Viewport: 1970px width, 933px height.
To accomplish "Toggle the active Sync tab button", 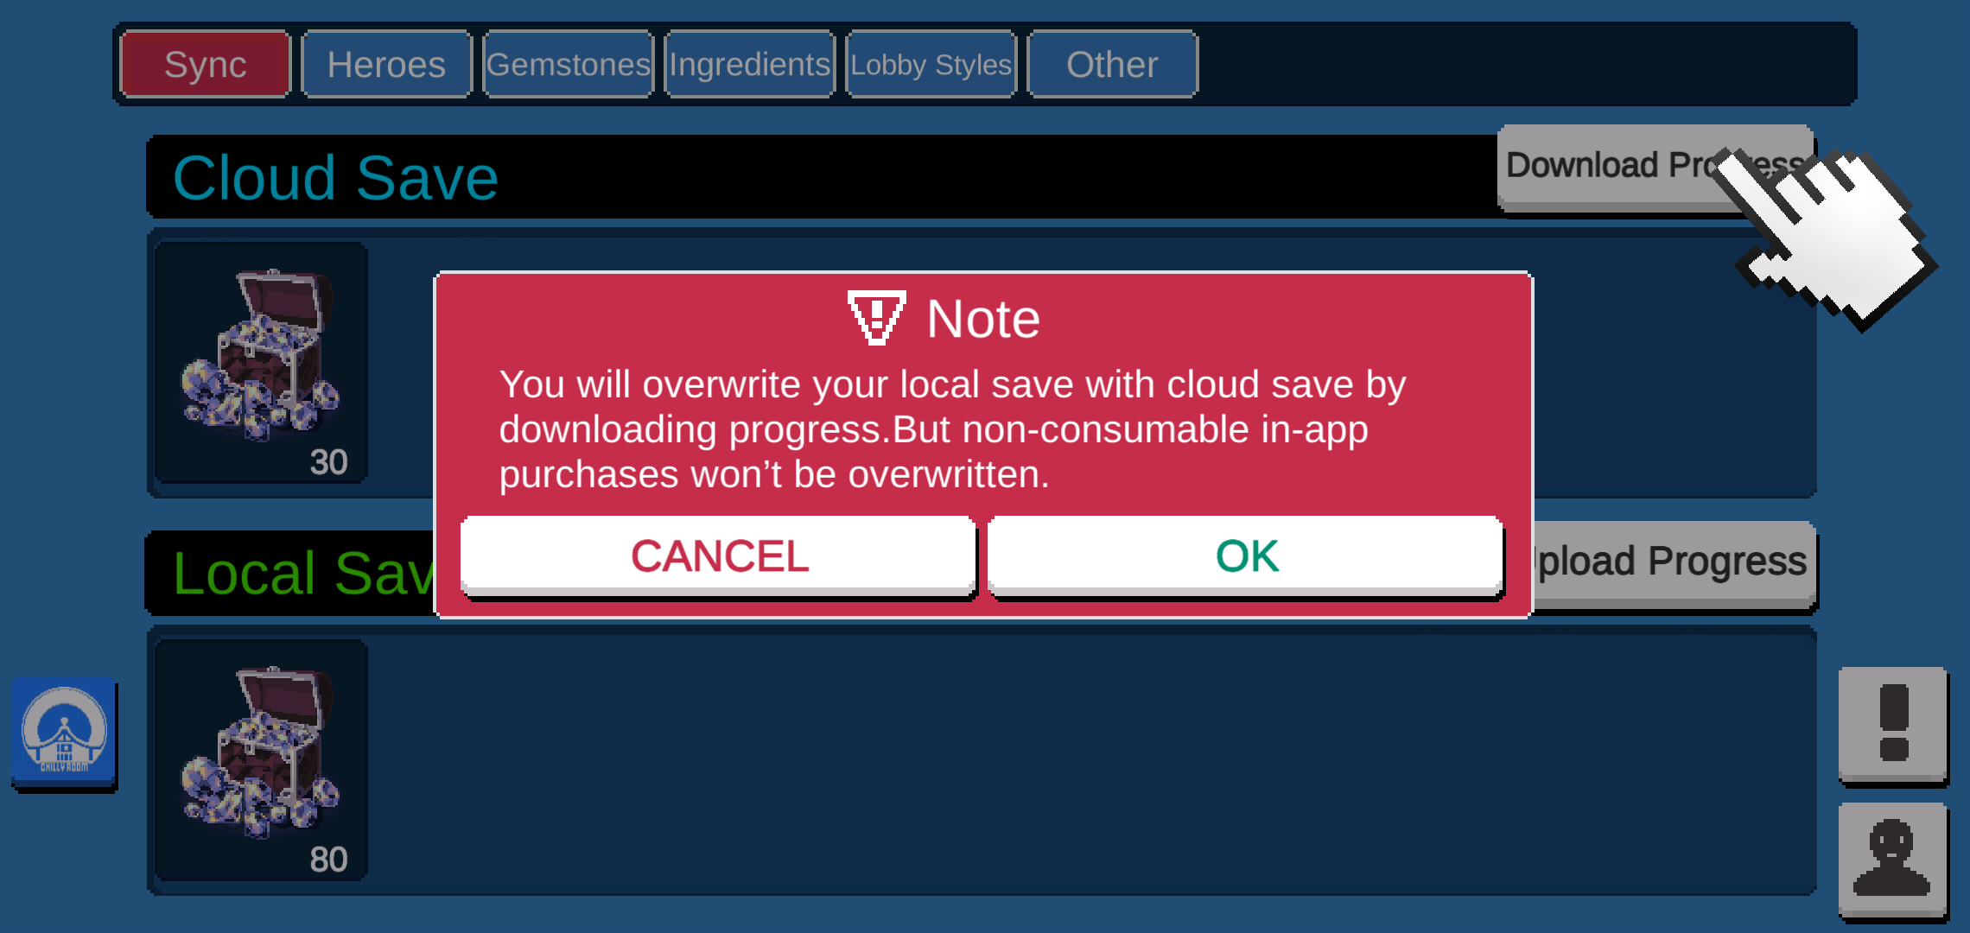I will 205,64.
